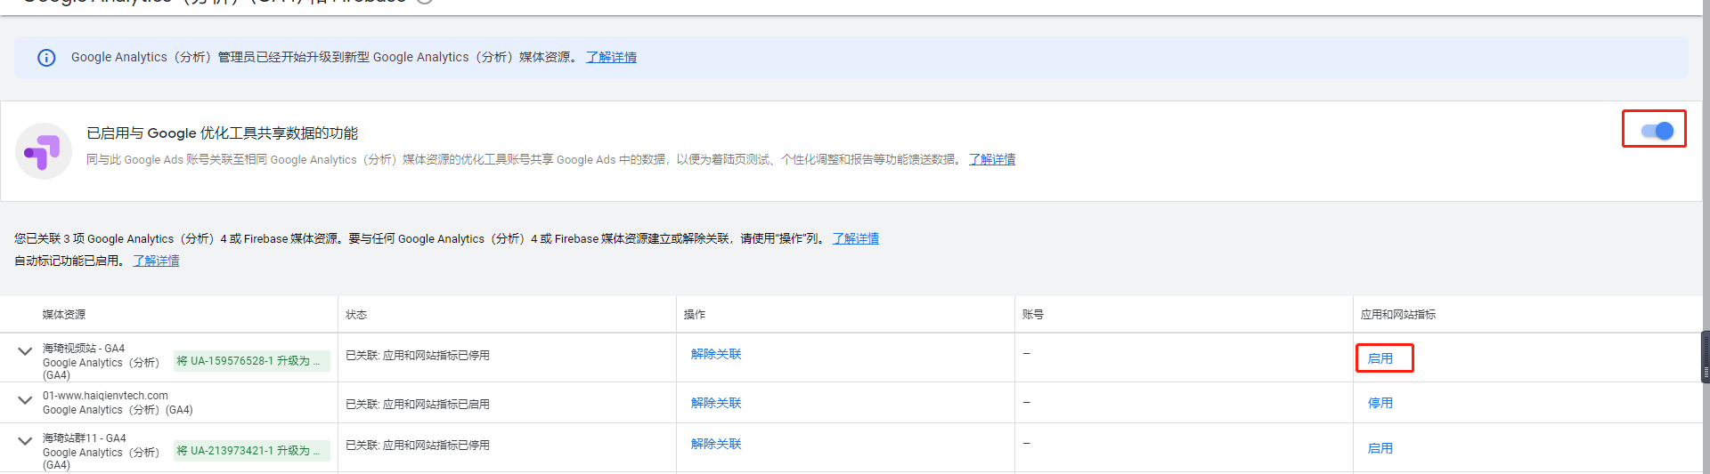Click 解除关联 for 01-www.haiqienvtech.com

pyautogui.click(x=716, y=403)
